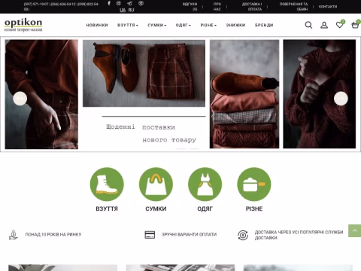Image resolution: width=361 pixels, height=271 pixels.
Task: Open the shopping basket icon
Action: coord(355,25)
